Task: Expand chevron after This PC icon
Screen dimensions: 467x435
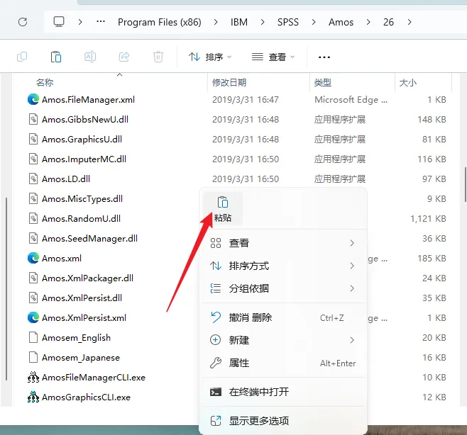Action: (79, 22)
